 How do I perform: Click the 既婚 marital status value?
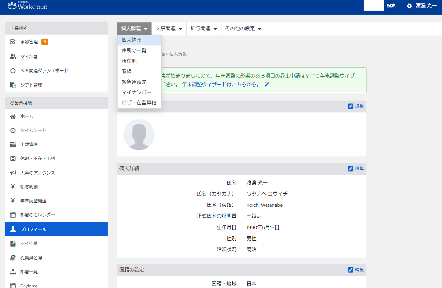(251, 249)
